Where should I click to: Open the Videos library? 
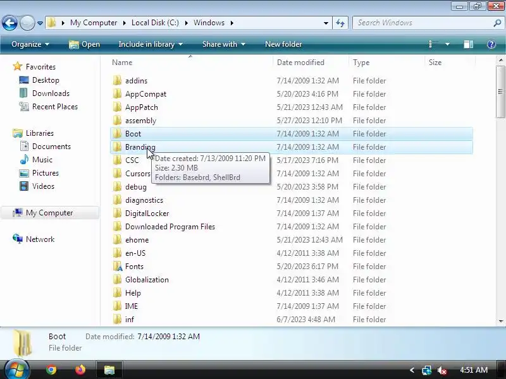tap(43, 186)
